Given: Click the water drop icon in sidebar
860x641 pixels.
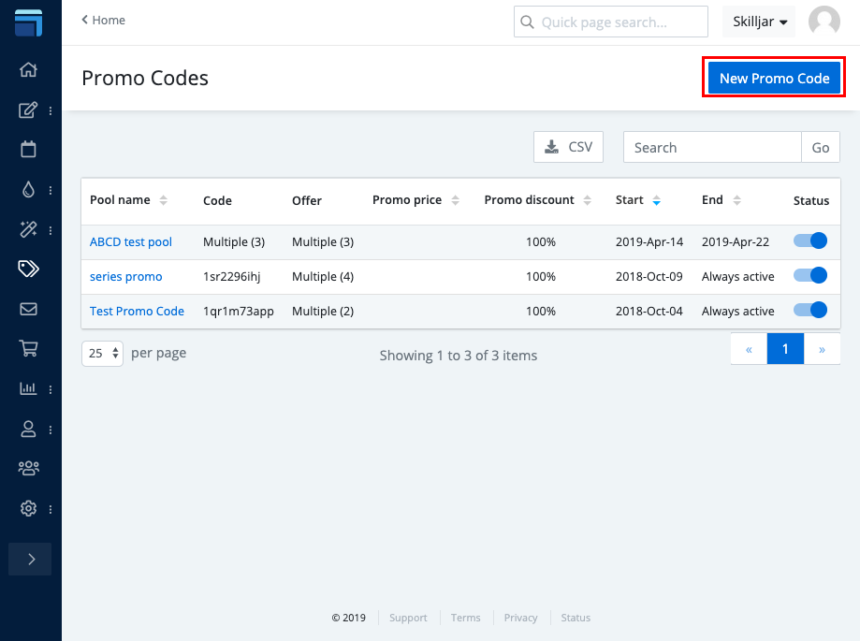Looking at the screenshot, I should point(28,189).
